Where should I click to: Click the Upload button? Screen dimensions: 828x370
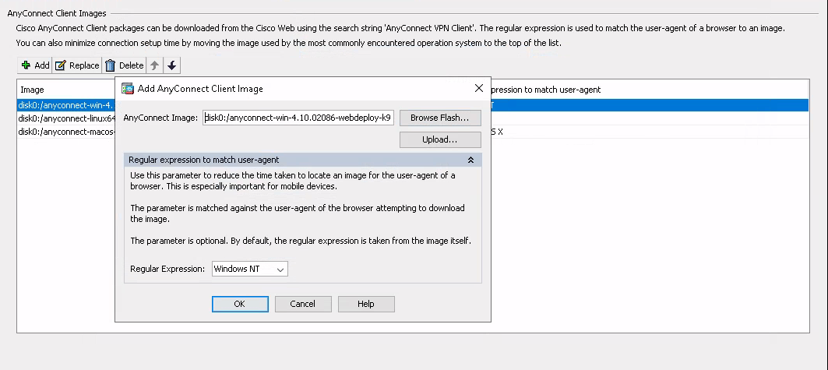click(x=440, y=140)
